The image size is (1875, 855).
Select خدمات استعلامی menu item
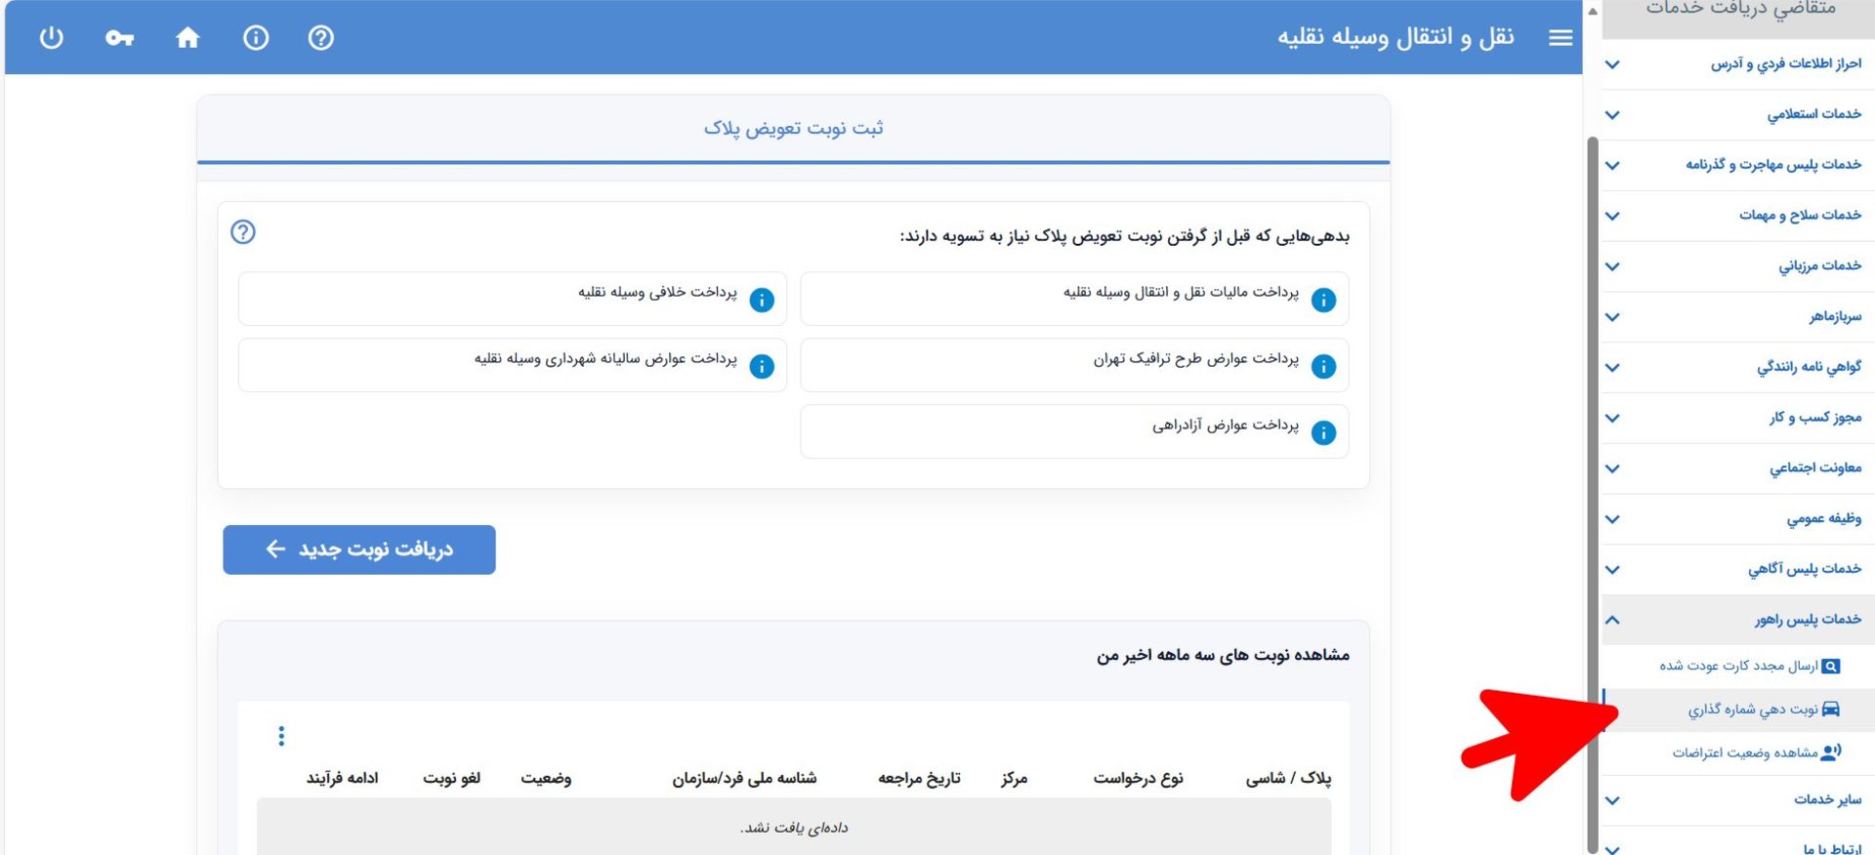(1738, 115)
